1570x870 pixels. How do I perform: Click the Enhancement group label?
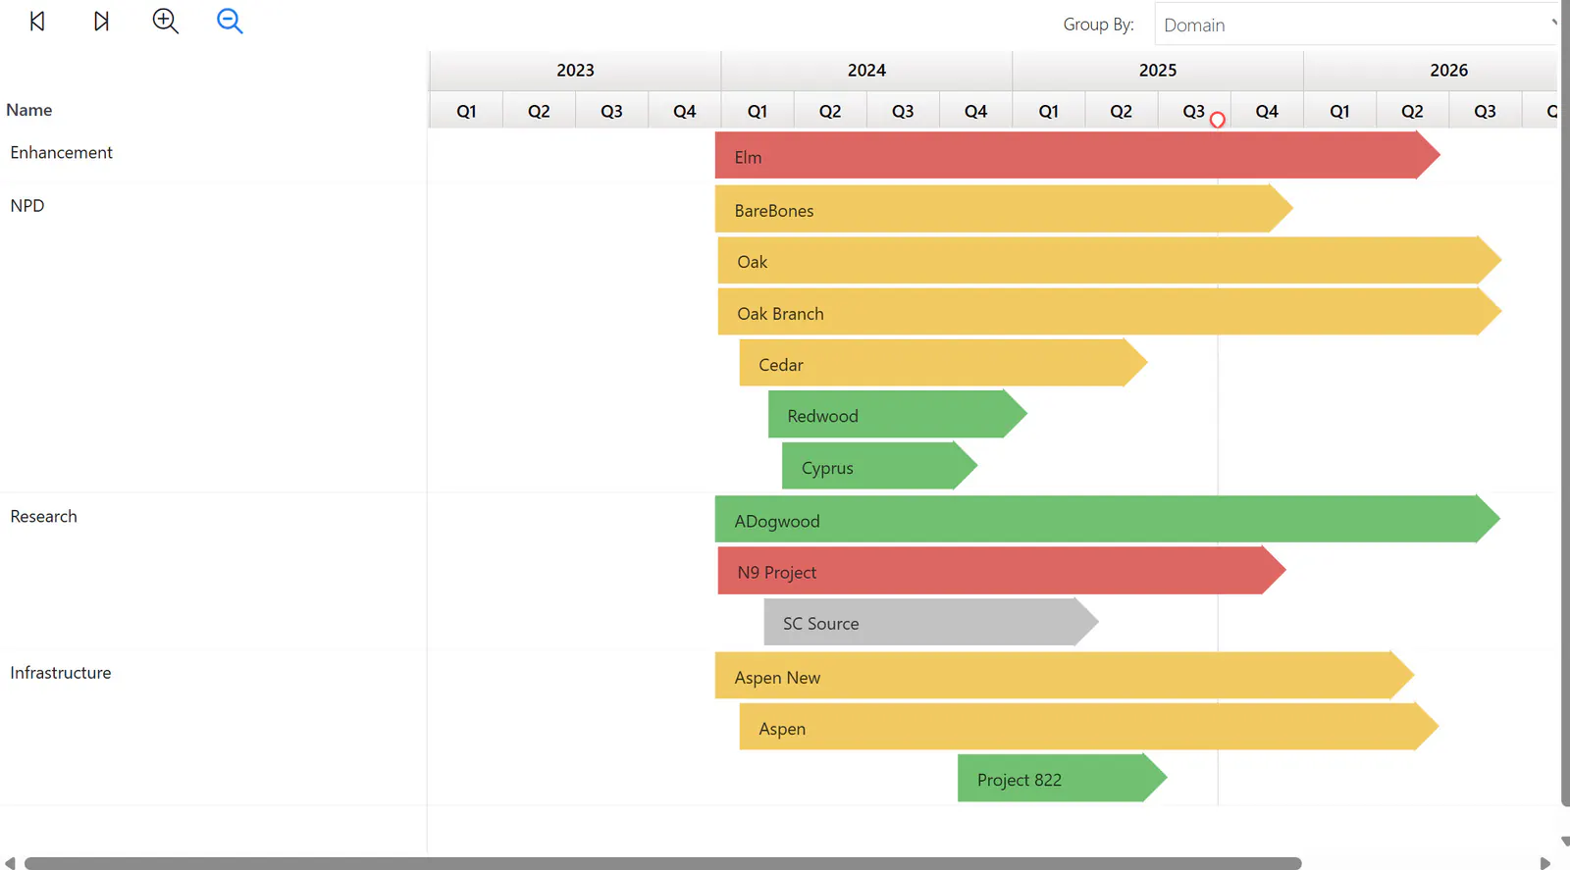coord(61,152)
